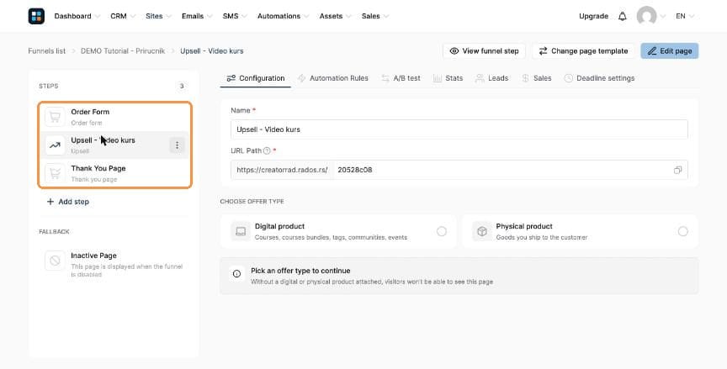Click the View funnel step button
The image size is (727, 369).
click(x=484, y=51)
